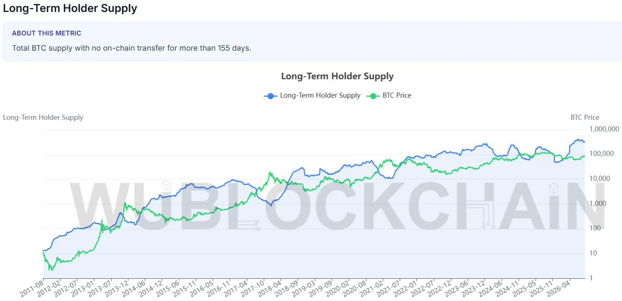Click the Long-Term Holder Supply page heading
Screen dimensions: 622x301
[x=70, y=9]
